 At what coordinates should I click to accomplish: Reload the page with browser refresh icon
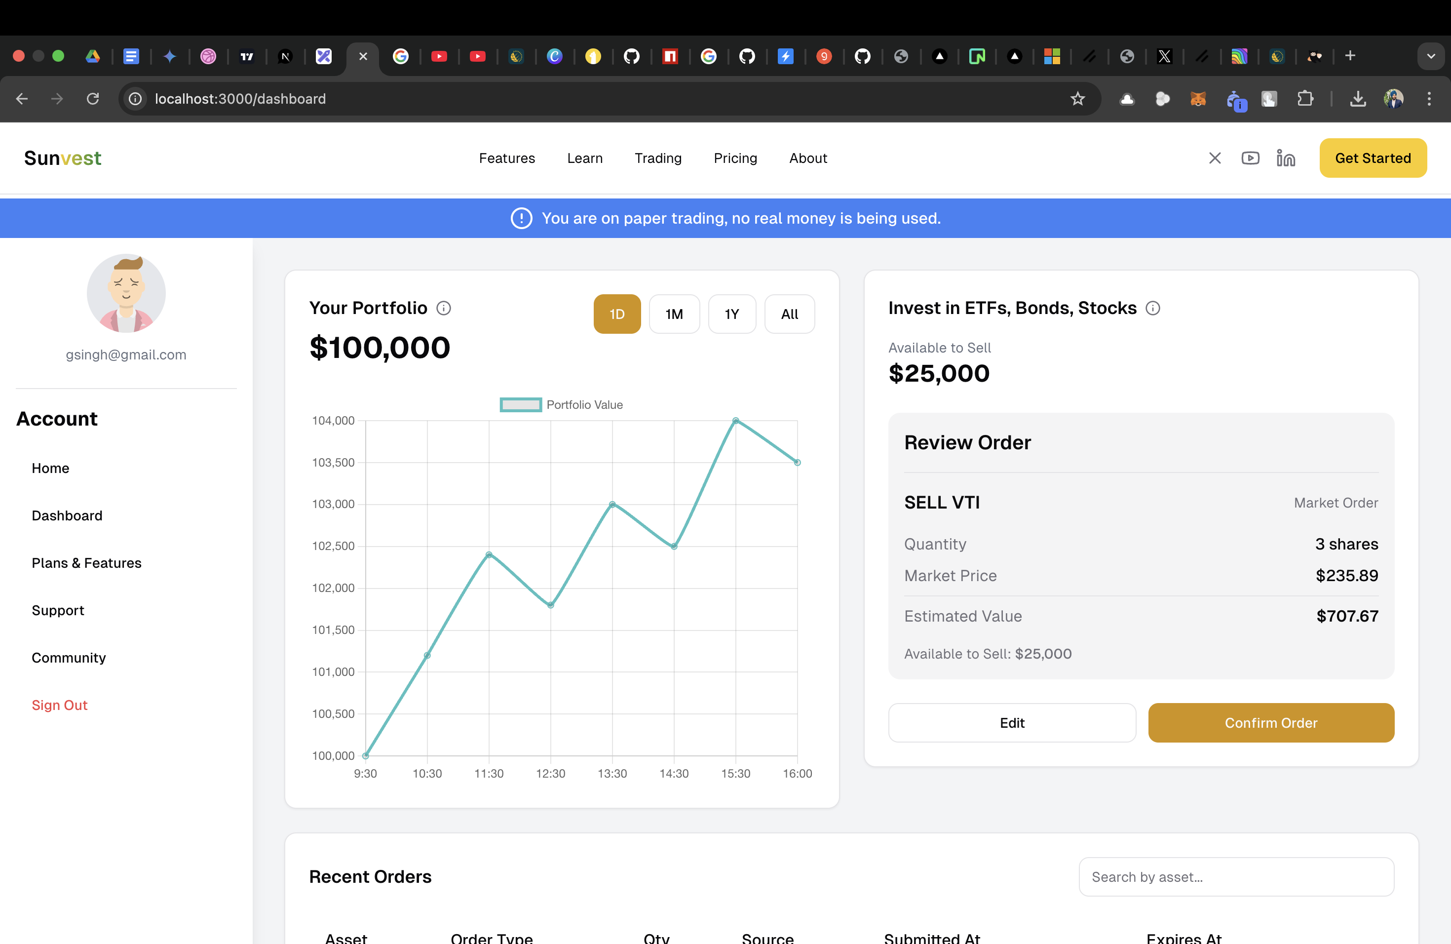[x=93, y=99]
